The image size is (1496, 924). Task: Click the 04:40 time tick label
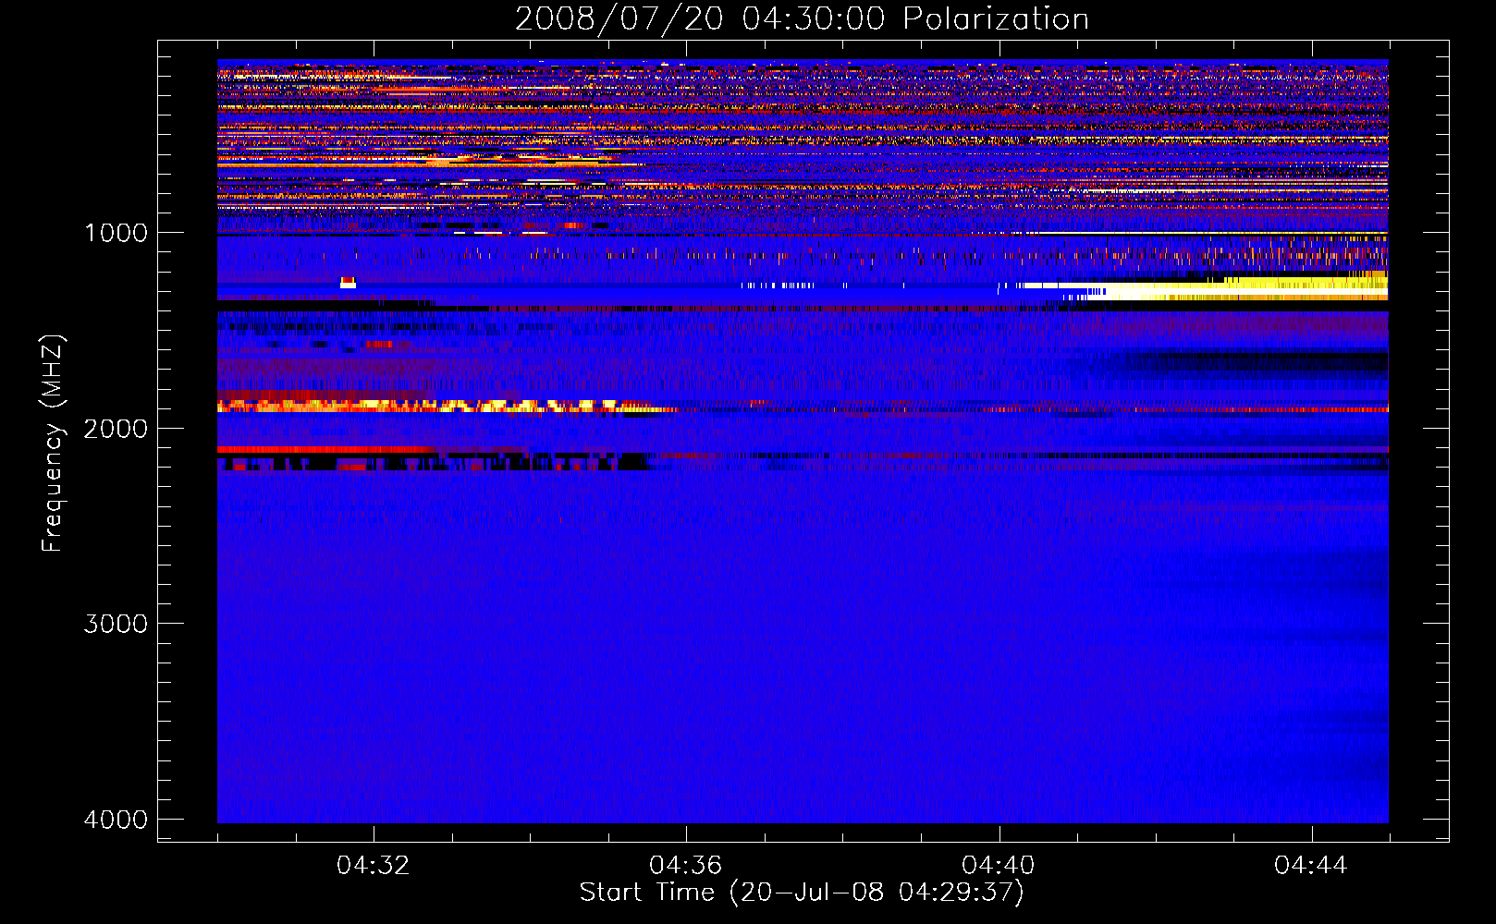[x=999, y=866]
